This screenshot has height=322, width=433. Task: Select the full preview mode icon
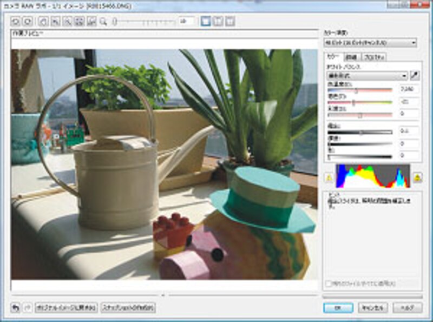point(206,21)
